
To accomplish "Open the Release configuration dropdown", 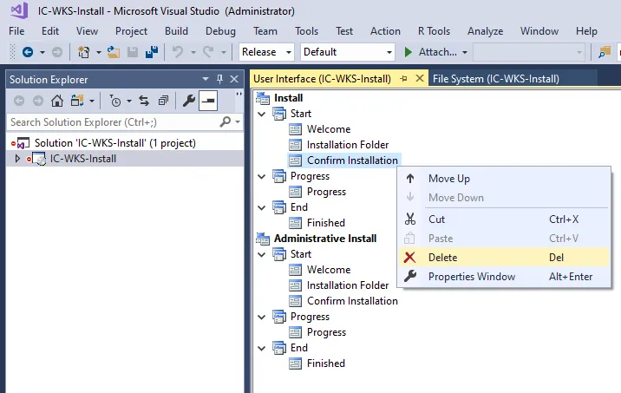I will click(289, 52).
